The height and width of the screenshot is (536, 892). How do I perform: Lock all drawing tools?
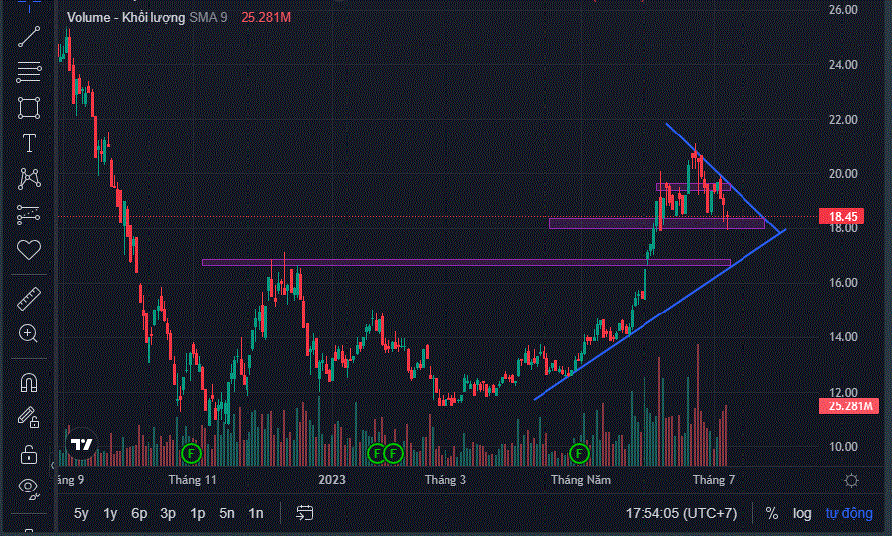click(29, 454)
